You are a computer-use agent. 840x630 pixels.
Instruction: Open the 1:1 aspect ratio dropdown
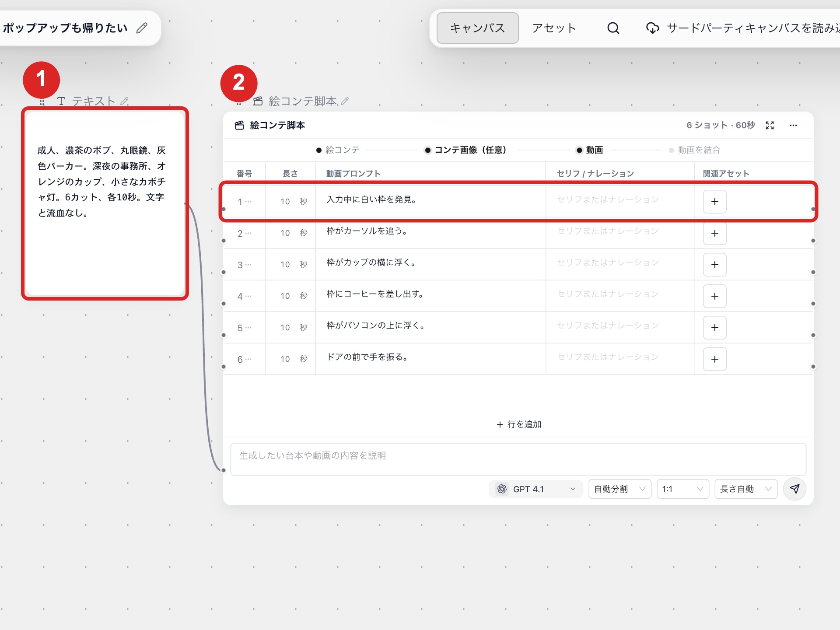point(683,489)
